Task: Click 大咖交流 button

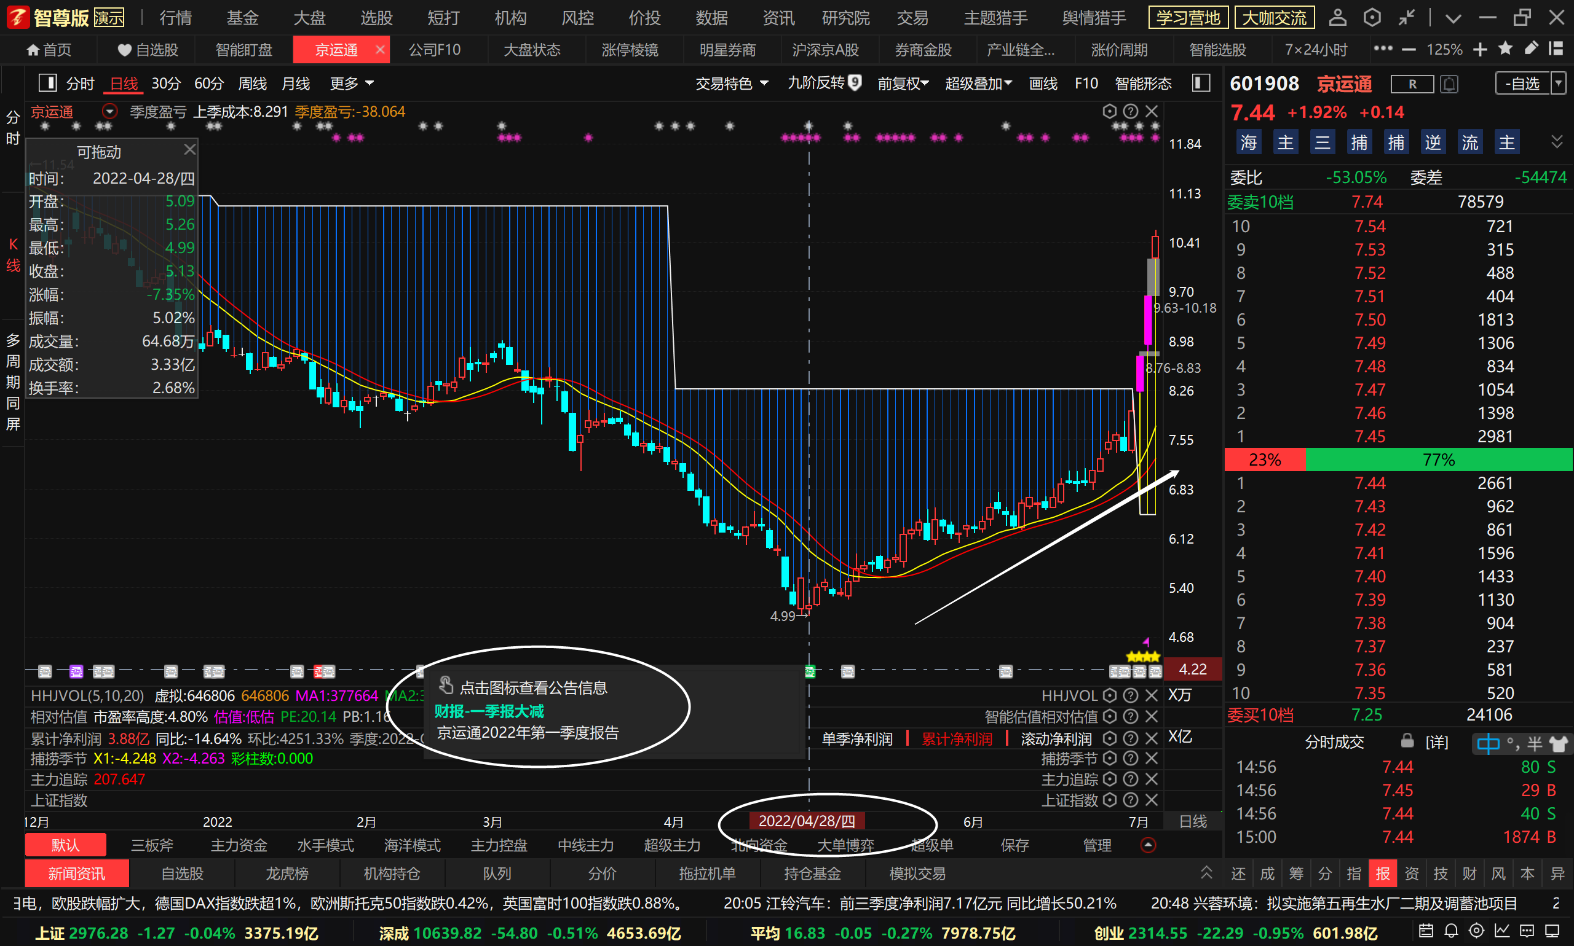Action: 1274,17
